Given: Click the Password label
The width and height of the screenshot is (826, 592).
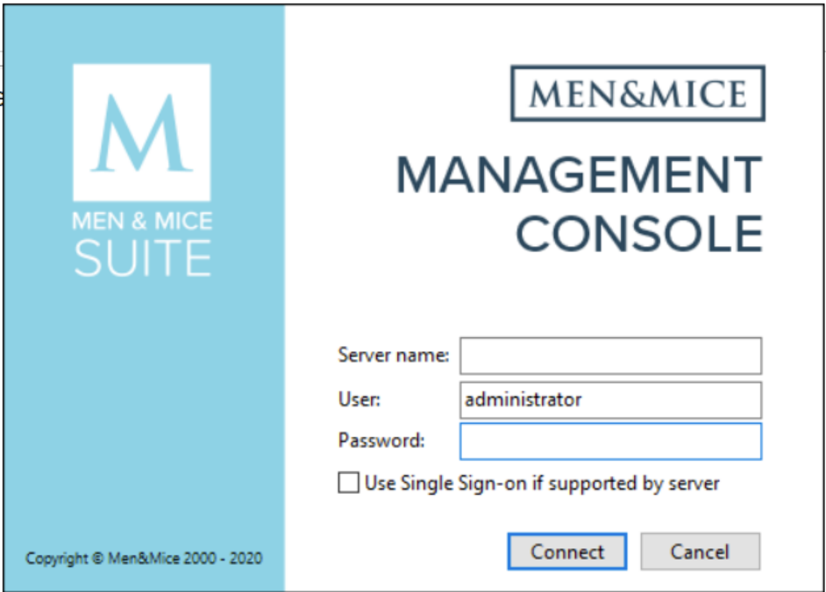Looking at the screenshot, I should click(x=381, y=440).
